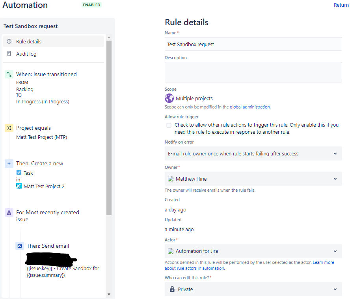350x299 pixels.
Task: Select the Project equals condition component
Action: tap(34, 128)
